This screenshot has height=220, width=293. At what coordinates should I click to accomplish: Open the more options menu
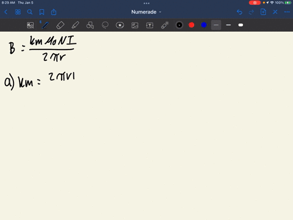[x=287, y=12]
